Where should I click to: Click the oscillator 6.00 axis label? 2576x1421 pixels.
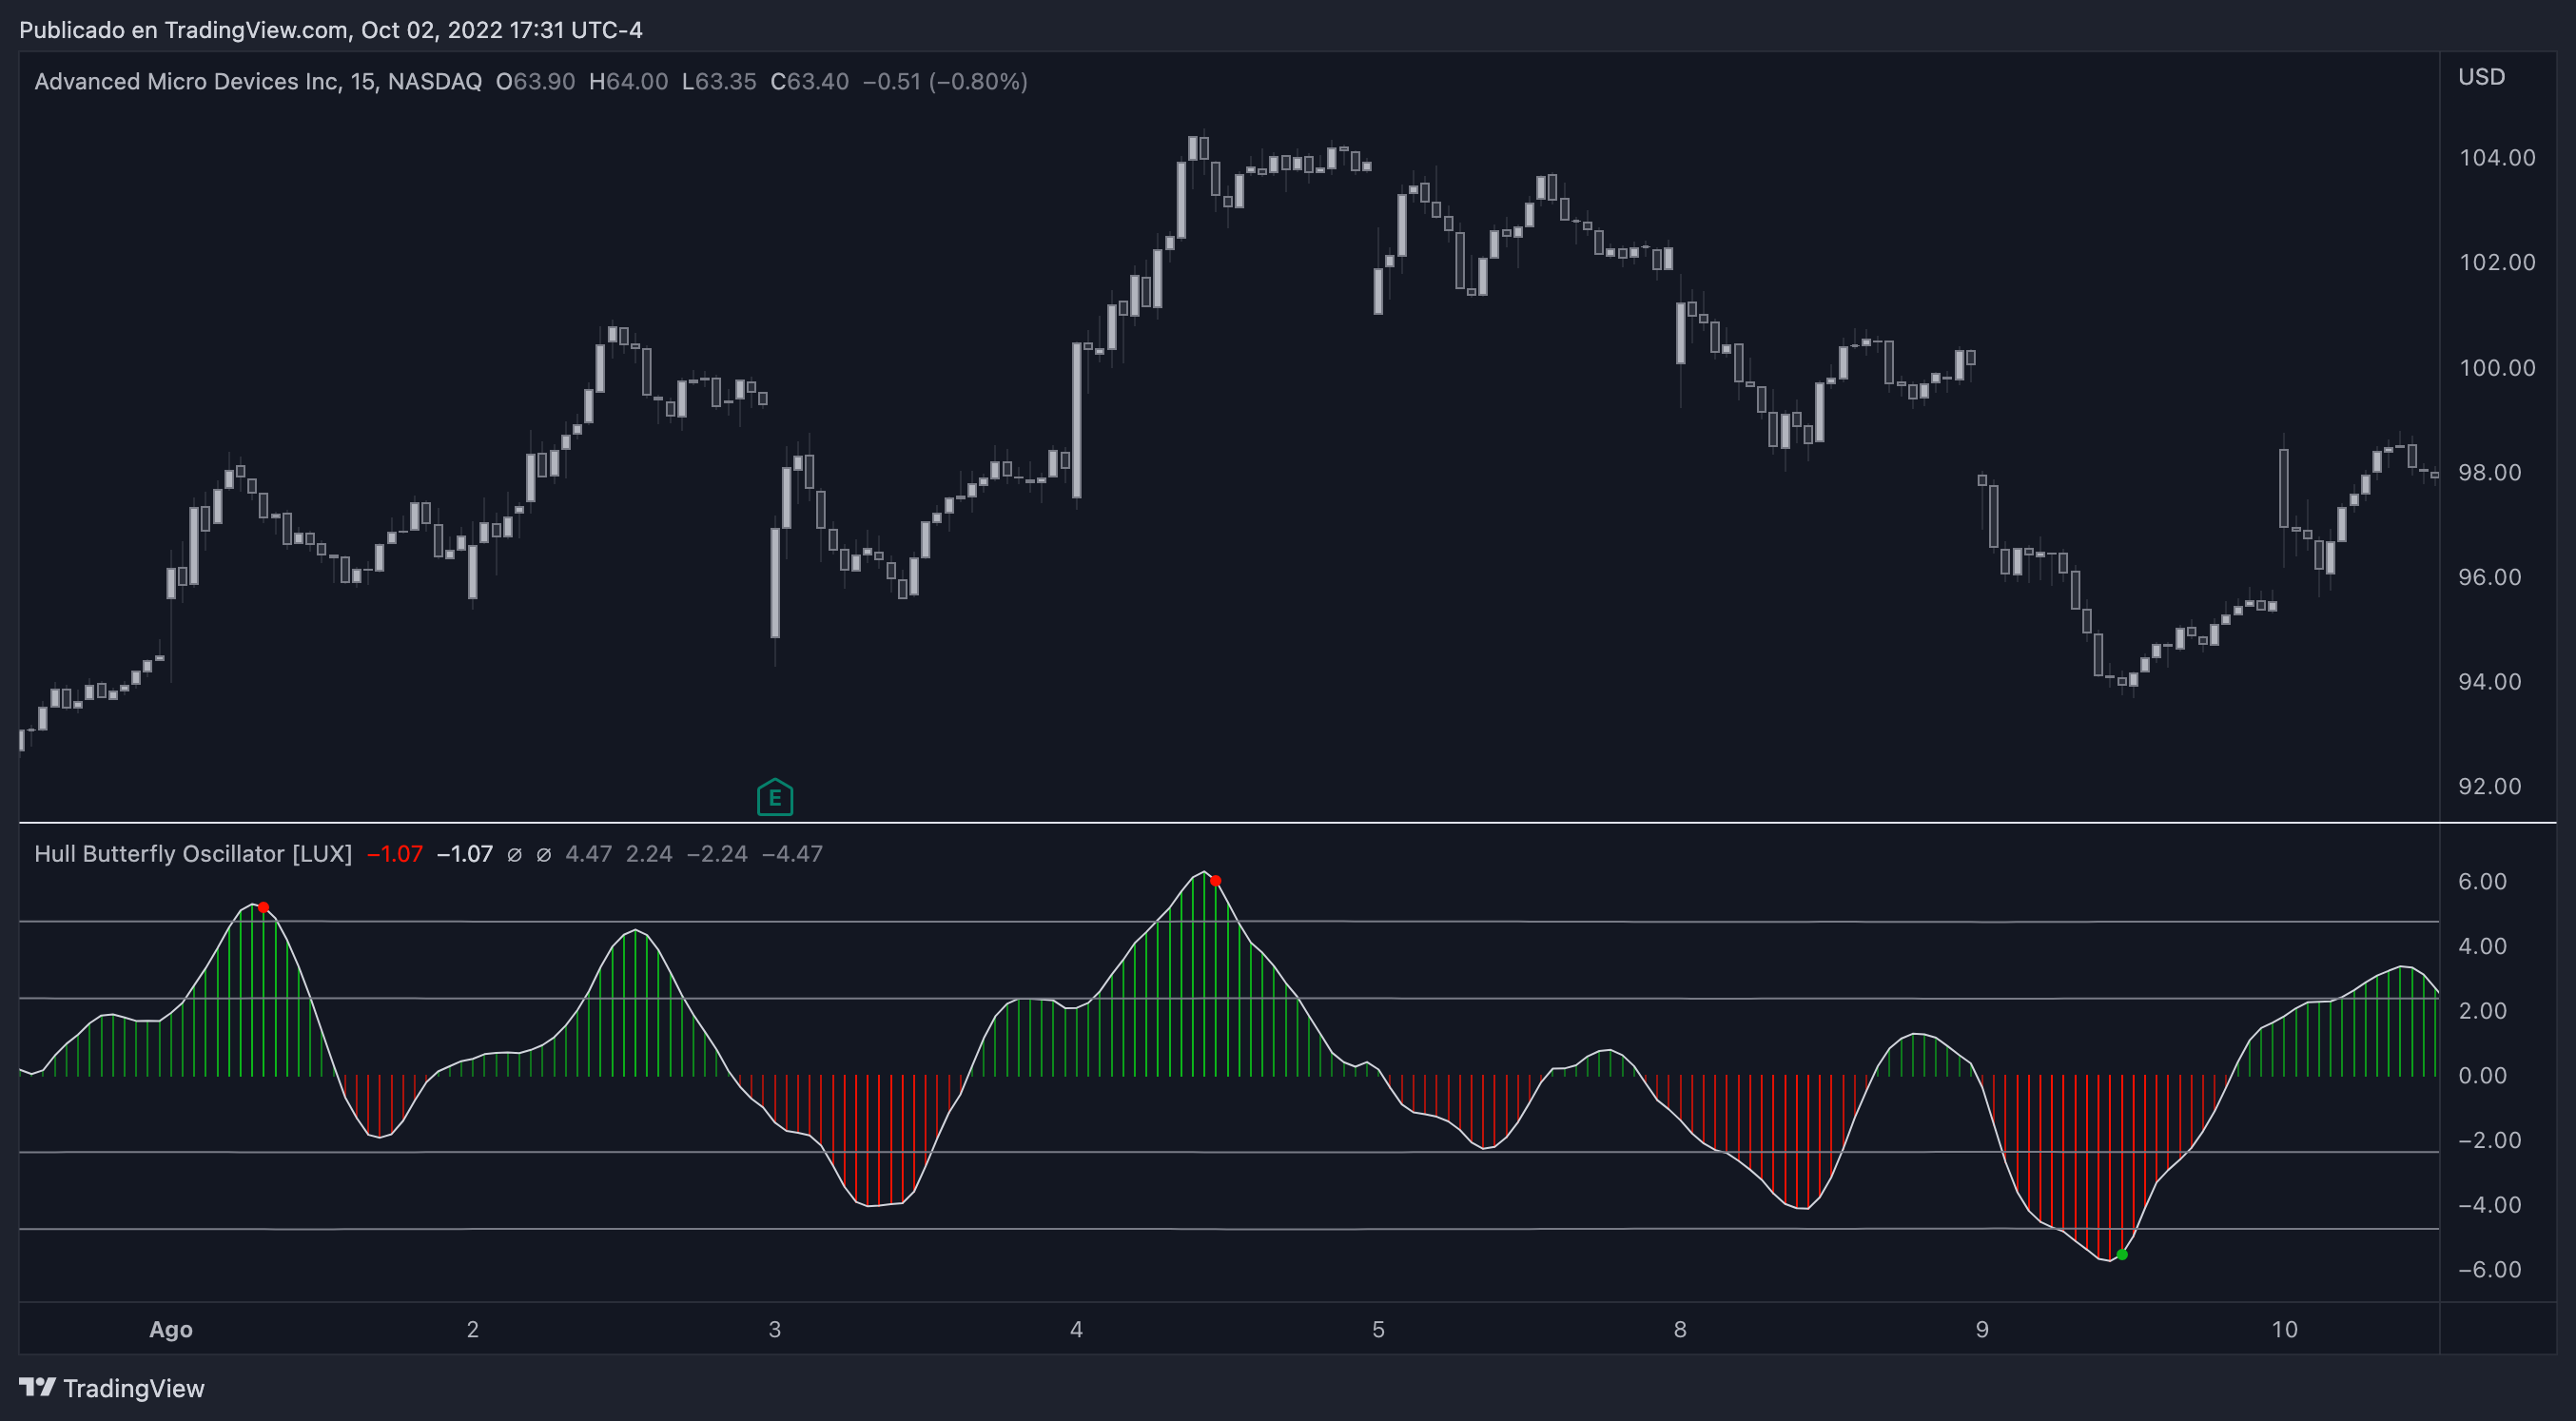coord(2482,882)
